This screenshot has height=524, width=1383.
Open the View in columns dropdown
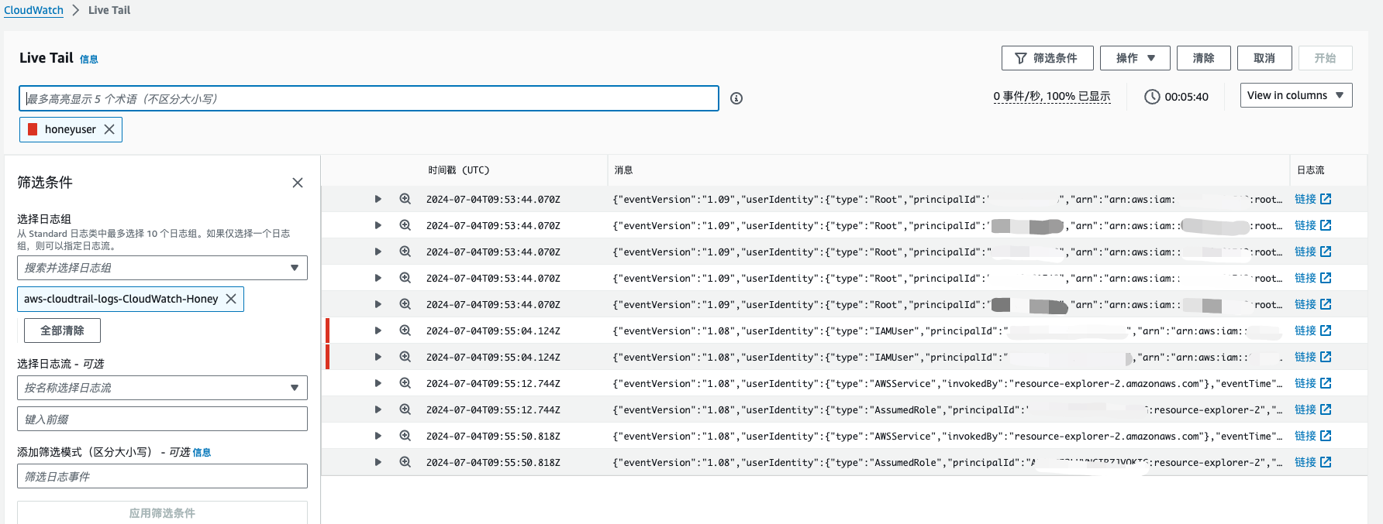pyautogui.click(x=1295, y=95)
